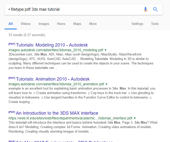Click the images.autodesk.com 3dsmax_2010_animation.pdf URL

coord(56,84)
